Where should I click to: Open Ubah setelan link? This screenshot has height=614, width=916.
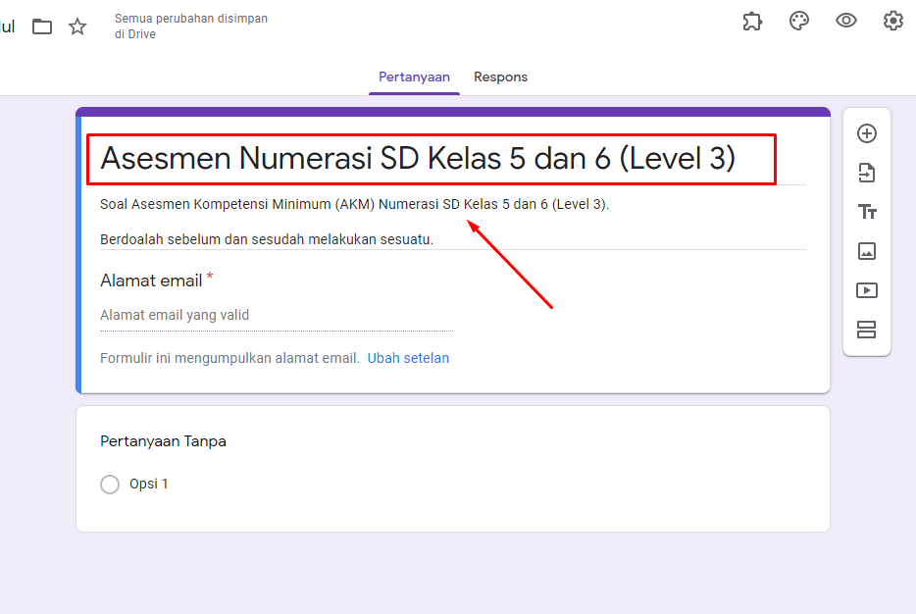pyautogui.click(x=408, y=357)
